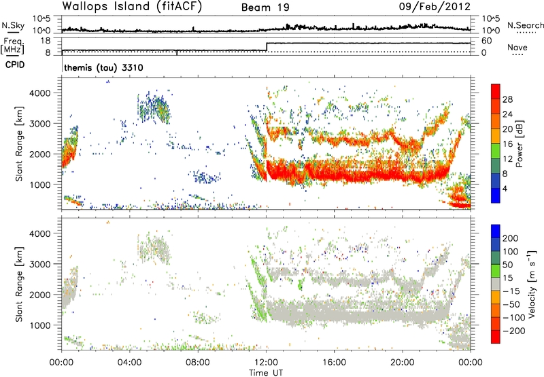Click the frequency step-up at 12:00 in Freq panel
The width and height of the screenshot is (544, 377).
click(267, 47)
